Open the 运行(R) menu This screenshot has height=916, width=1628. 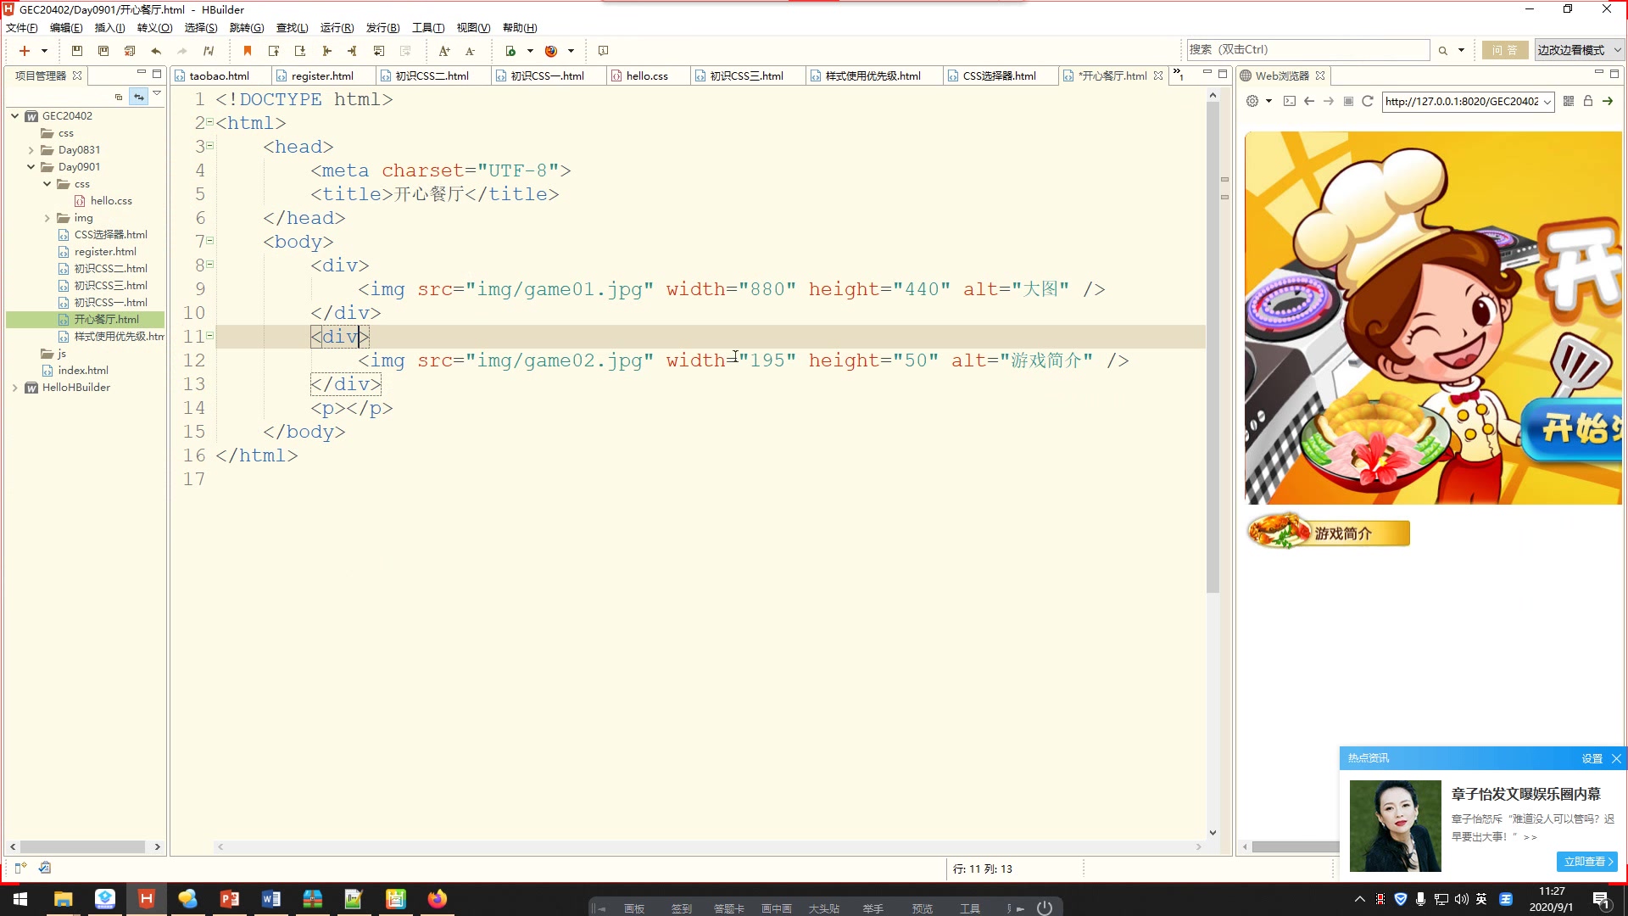pyautogui.click(x=337, y=28)
